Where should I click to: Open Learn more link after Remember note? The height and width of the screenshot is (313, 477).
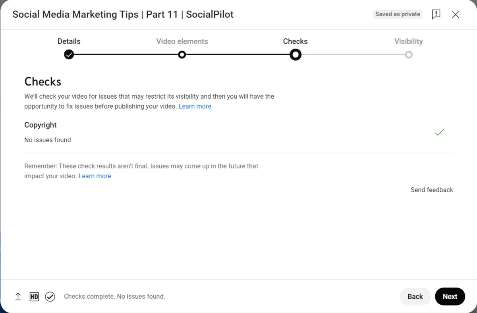95,176
